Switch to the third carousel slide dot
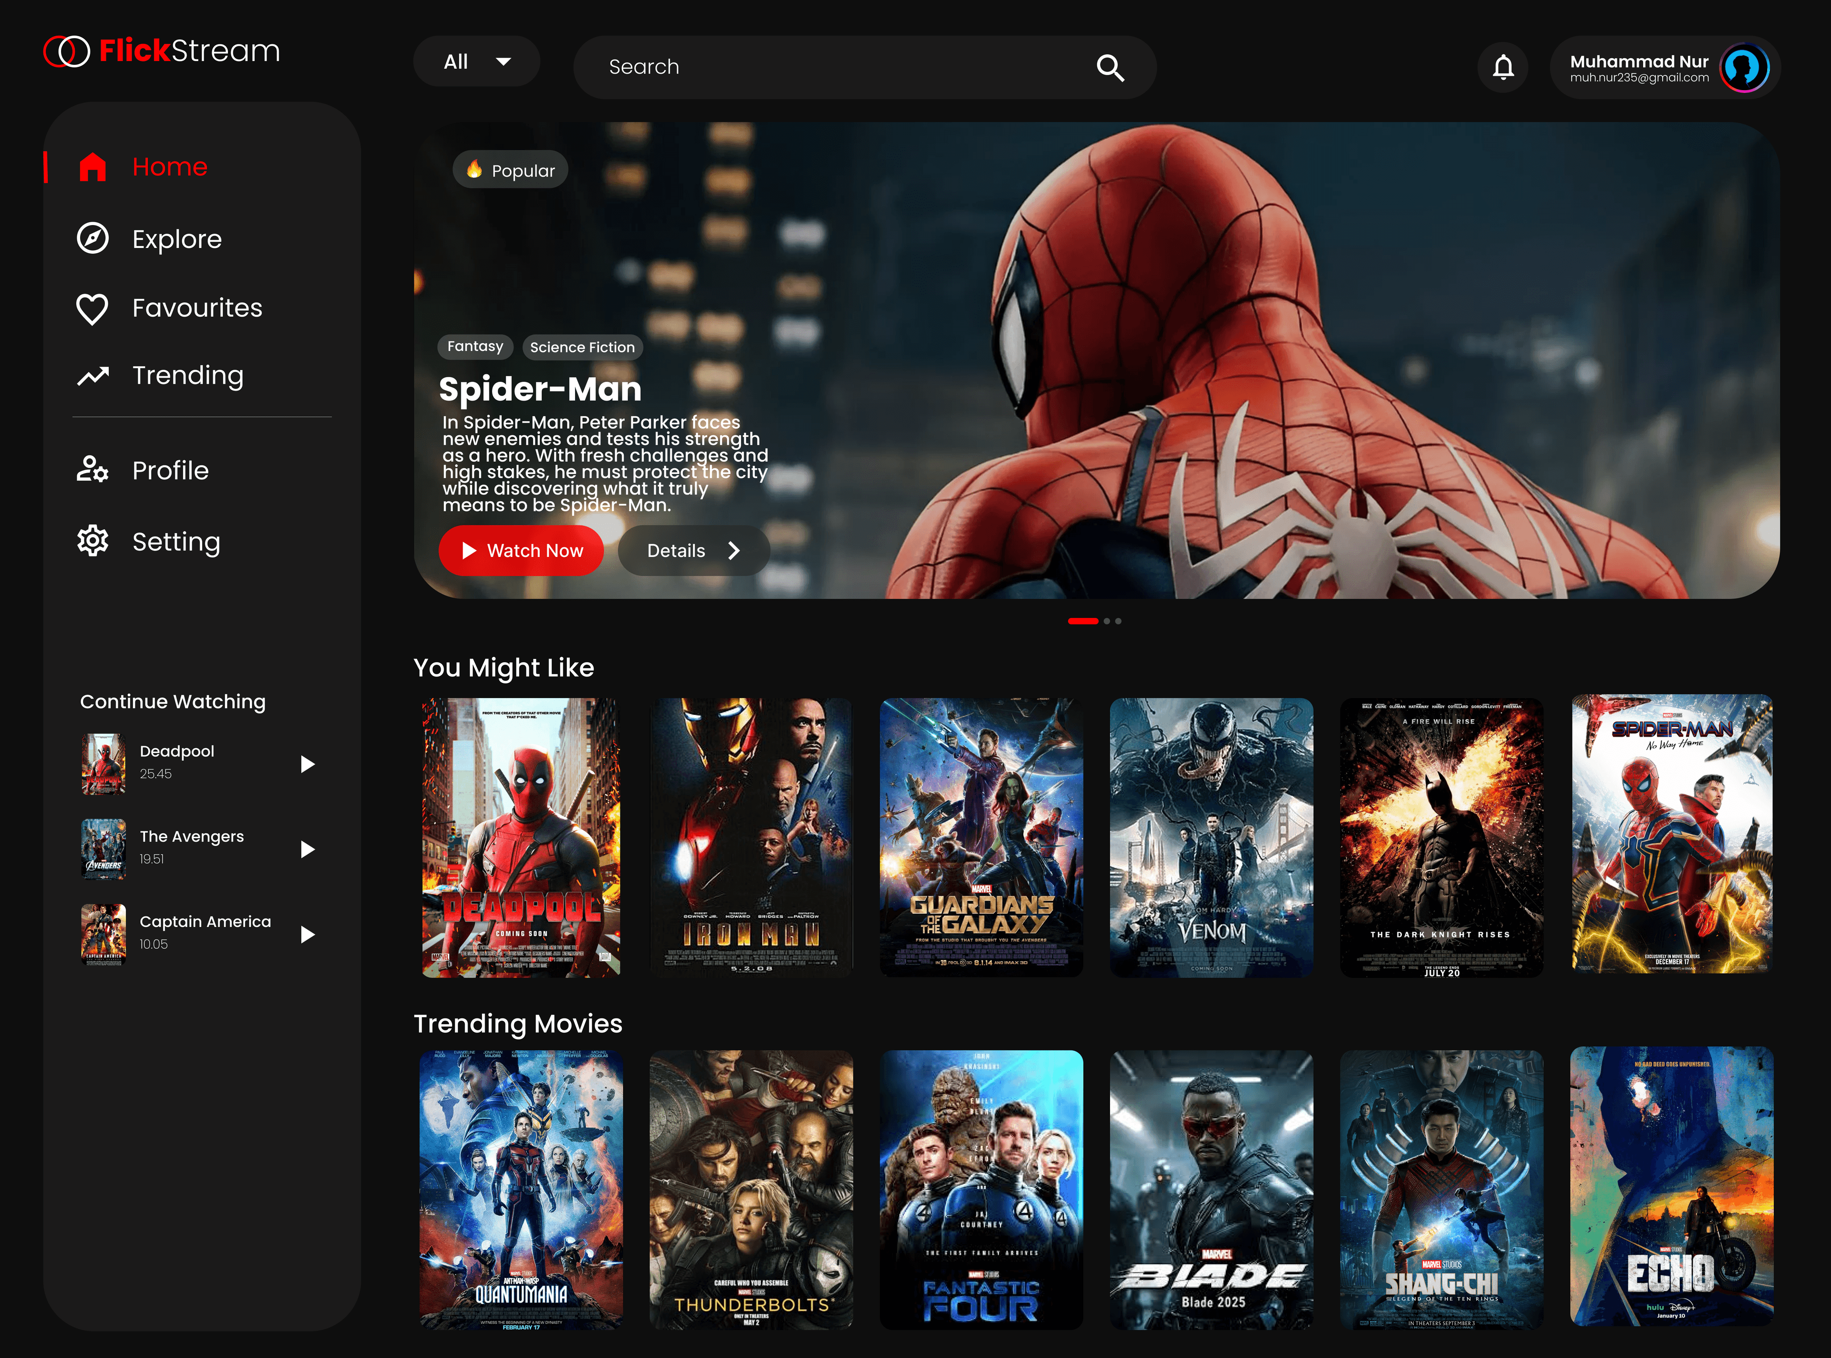The image size is (1831, 1358). pos(1119,621)
